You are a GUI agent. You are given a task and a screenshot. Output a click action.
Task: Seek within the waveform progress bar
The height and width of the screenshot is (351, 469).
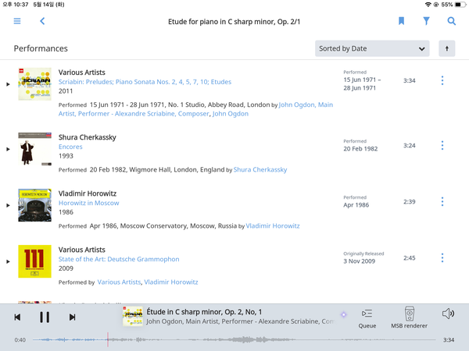coord(234,339)
